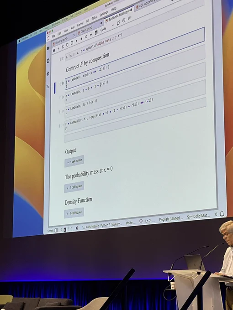Interrupt the kernel with stop icon
The height and width of the screenshot is (310, 233).
pyautogui.click(x=81, y=39)
